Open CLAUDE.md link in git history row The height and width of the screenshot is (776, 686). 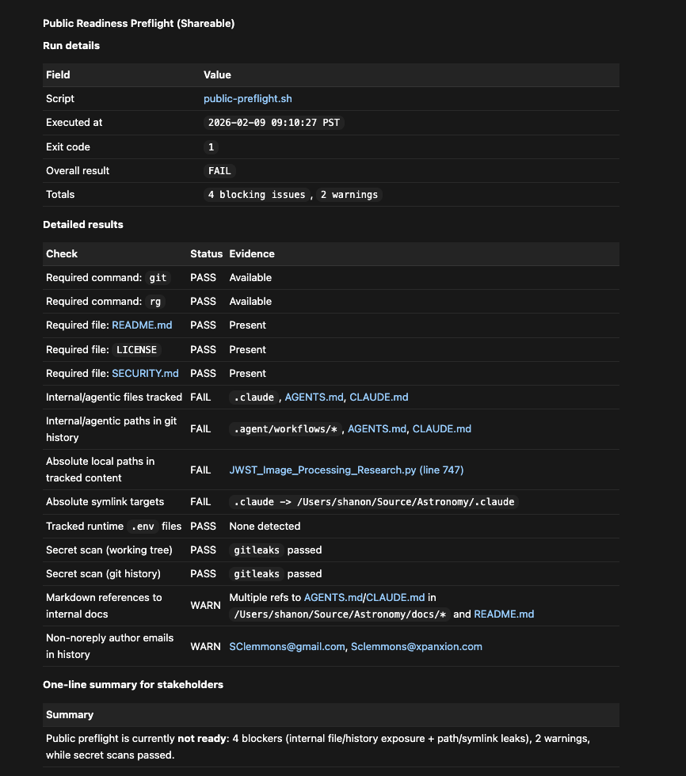point(441,428)
